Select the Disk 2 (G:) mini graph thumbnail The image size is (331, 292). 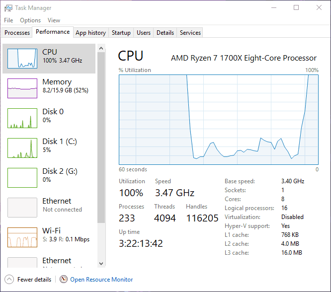click(22, 178)
